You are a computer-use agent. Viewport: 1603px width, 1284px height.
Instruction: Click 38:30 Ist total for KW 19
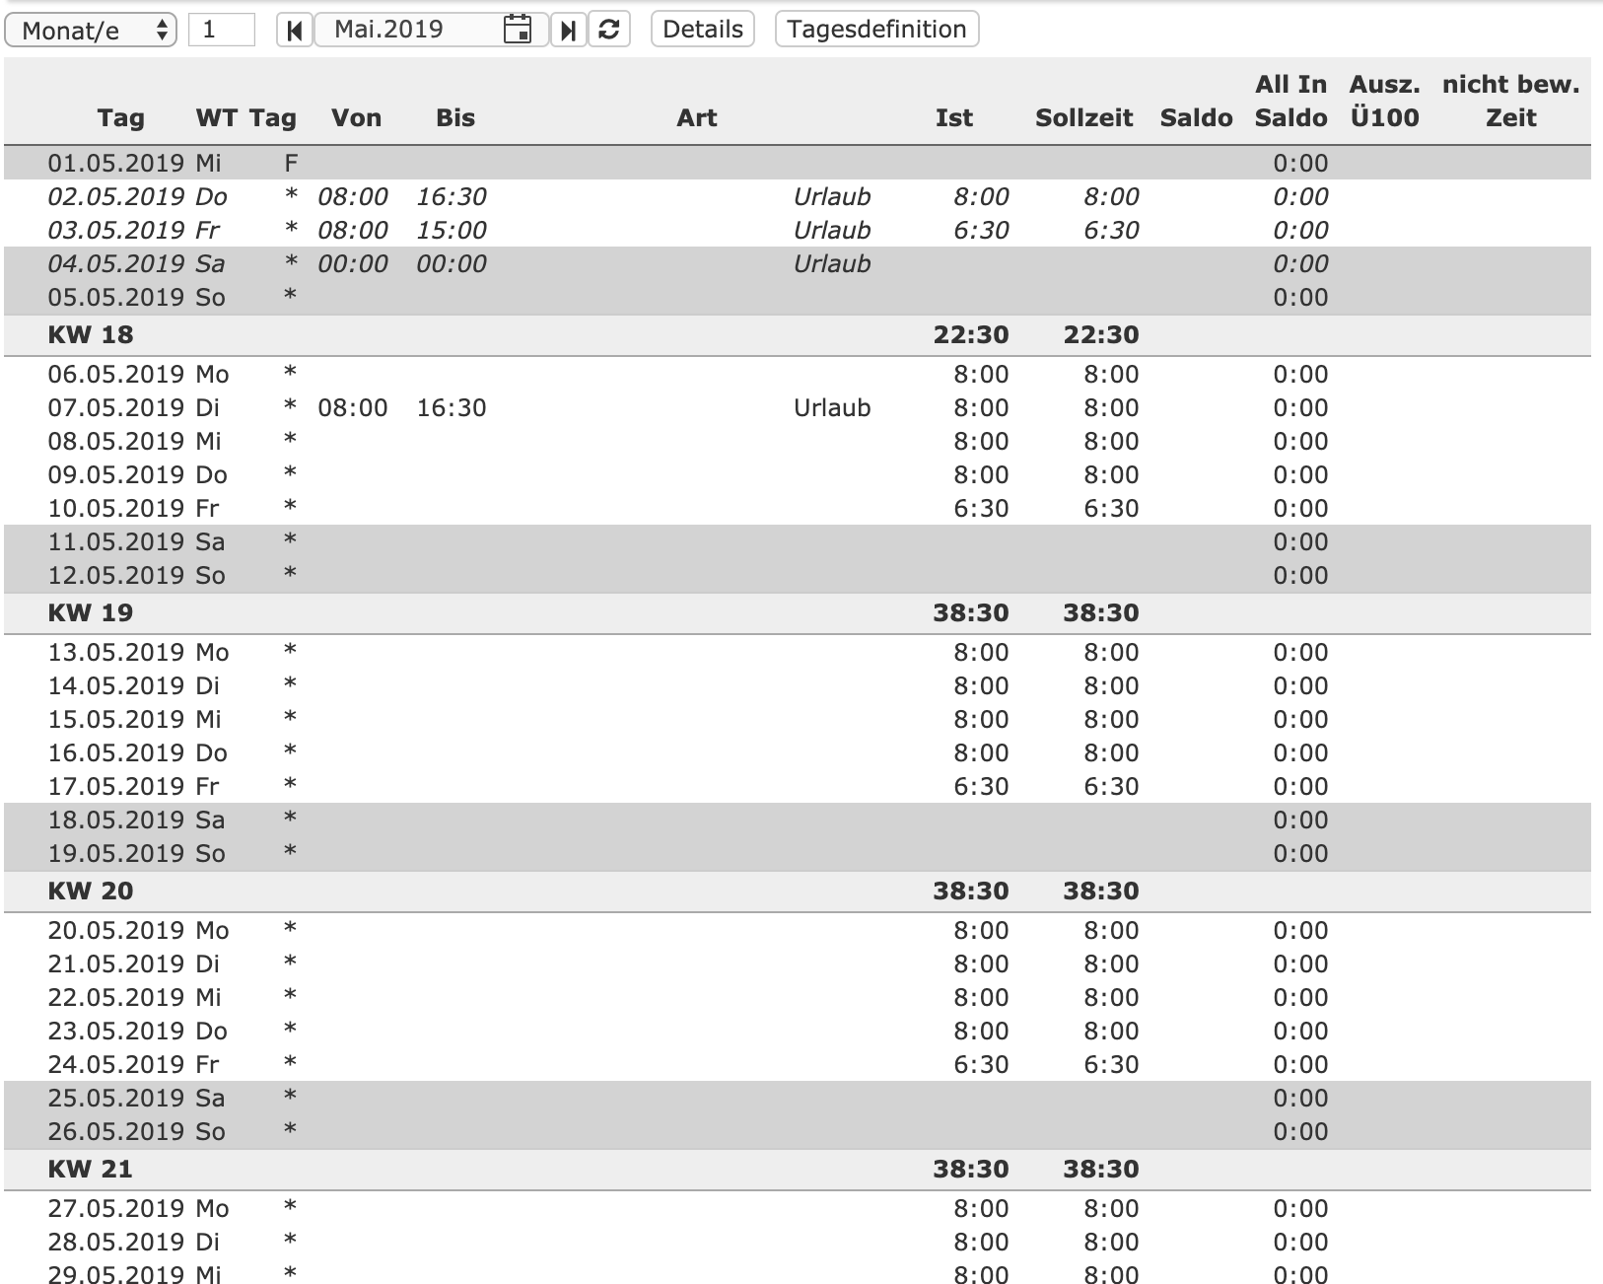click(971, 612)
